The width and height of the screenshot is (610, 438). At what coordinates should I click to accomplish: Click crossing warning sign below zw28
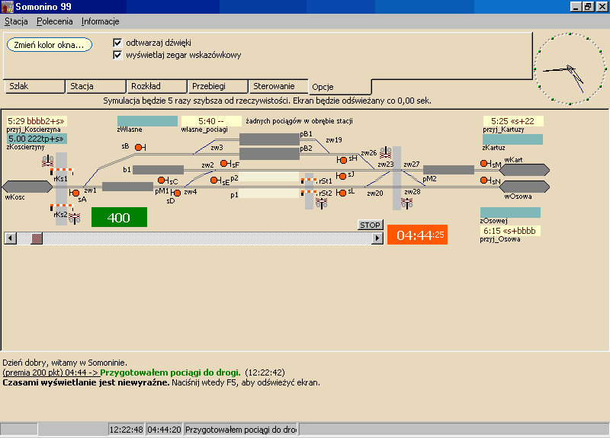click(x=407, y=203)
